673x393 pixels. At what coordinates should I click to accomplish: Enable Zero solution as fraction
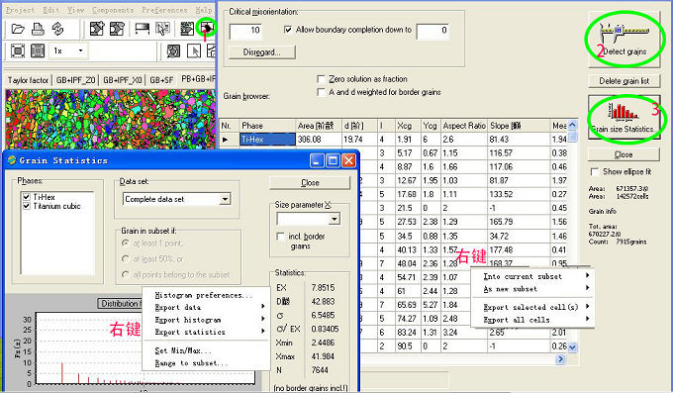pos(321,79)
